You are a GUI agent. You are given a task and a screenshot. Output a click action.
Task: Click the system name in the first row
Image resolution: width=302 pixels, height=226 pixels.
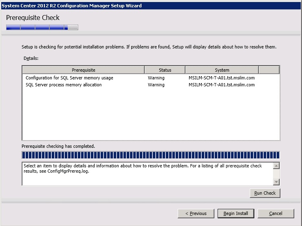coord(221,78)
